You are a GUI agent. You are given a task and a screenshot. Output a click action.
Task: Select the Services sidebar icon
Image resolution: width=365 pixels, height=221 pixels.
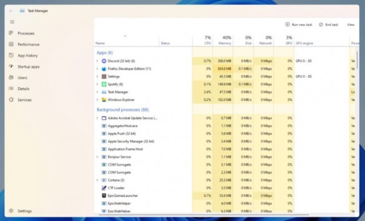[11, 100]
